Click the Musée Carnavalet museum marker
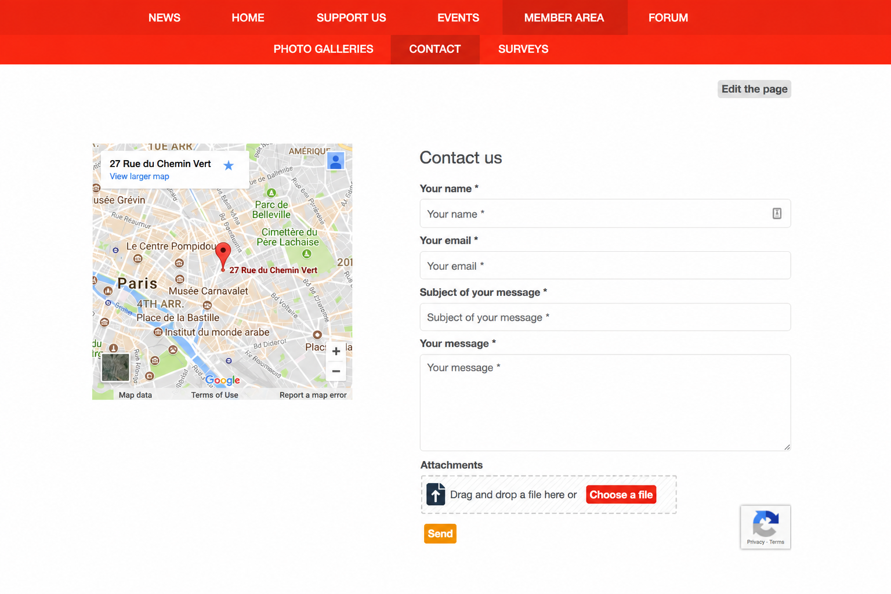The width and height of the screenshot is (891, 594). [180, 280]
